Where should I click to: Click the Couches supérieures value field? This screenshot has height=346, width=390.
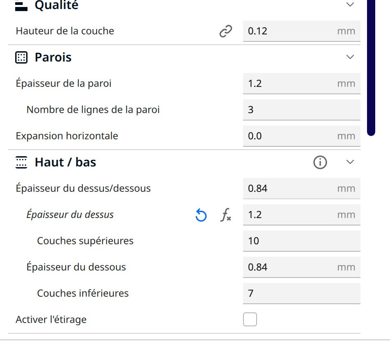click(x=301, y=241)
